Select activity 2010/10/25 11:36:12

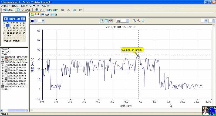tap(17, 76)
